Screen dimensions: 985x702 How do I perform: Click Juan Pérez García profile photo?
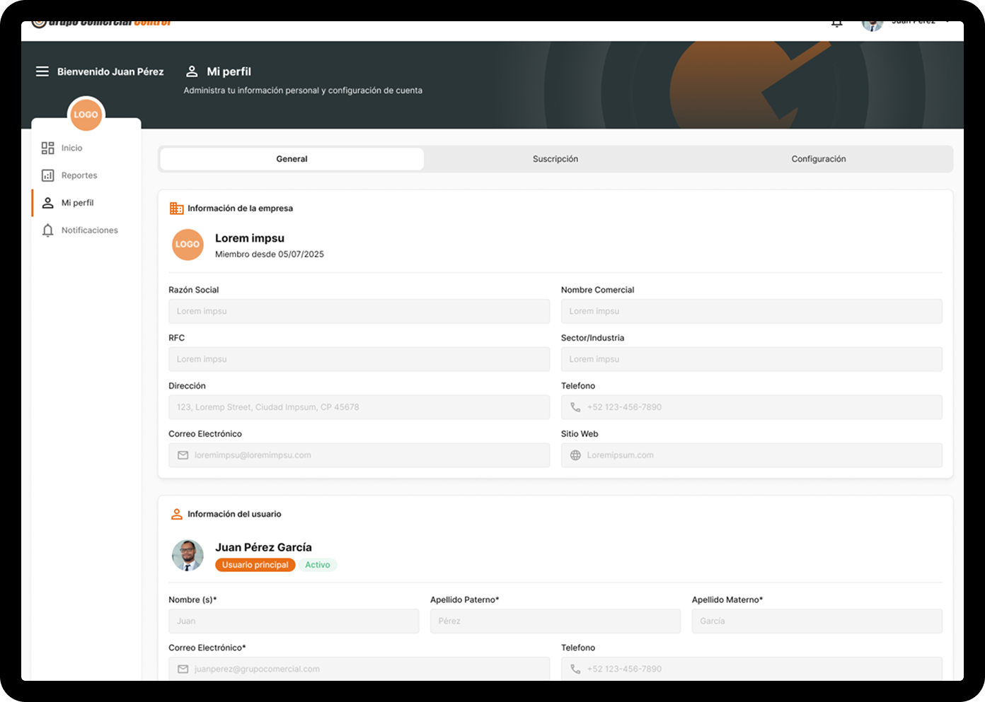coord(188,555)
